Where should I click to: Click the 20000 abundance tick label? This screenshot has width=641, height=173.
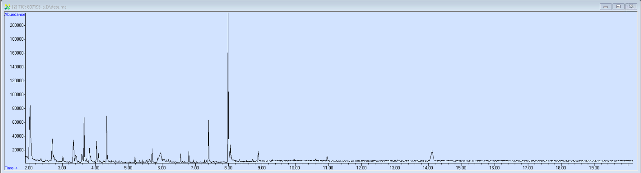[x=18, y=150]
